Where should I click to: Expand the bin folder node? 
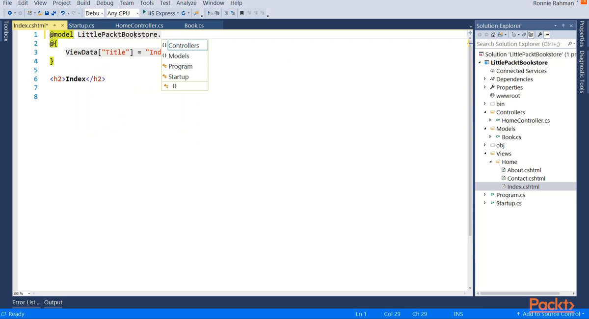tap(485, 104)
